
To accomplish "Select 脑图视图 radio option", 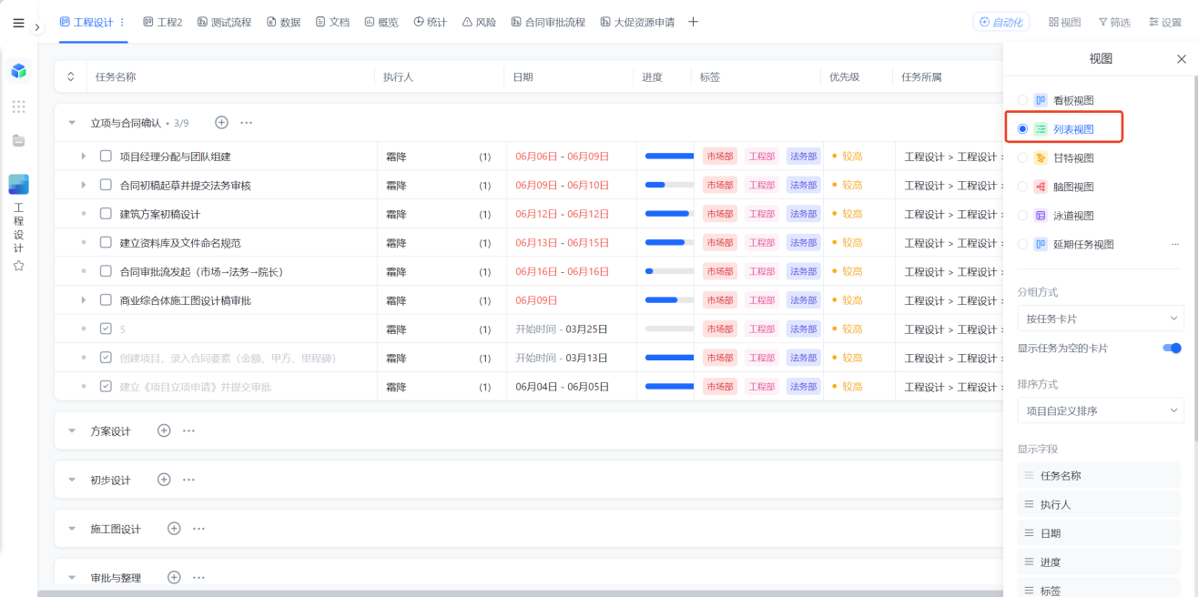I will (1023, 187).
